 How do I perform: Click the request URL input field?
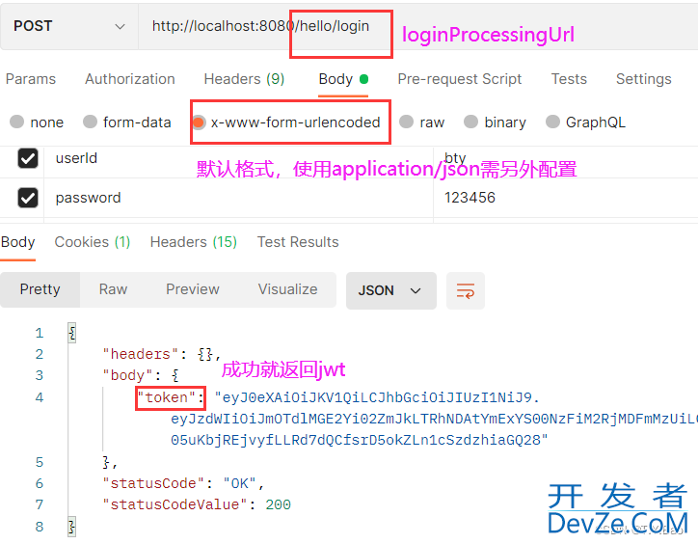tap(417, 26)
